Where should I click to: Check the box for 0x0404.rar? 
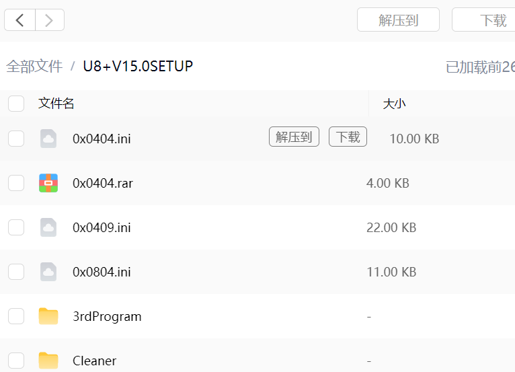tap(16, 183)
